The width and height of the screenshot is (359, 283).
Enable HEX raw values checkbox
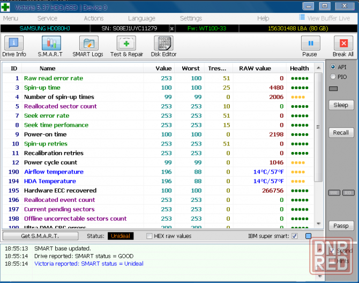tap(149, 236)
